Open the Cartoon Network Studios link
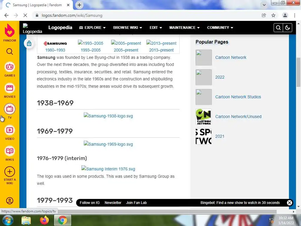 (238, 97)
